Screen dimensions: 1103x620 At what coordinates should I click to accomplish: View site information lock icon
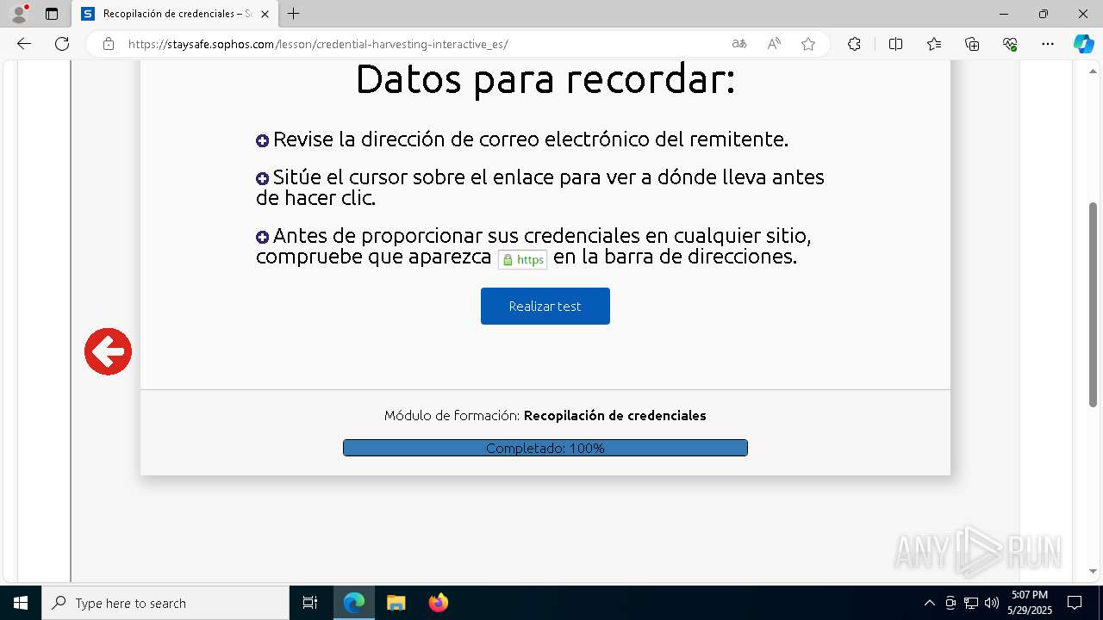tap(109, 44)
